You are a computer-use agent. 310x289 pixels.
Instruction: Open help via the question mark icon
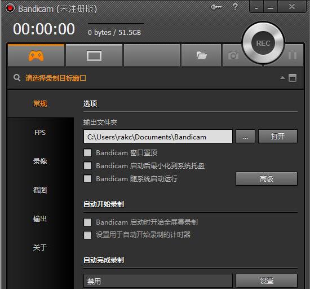[x=235, y=7]
